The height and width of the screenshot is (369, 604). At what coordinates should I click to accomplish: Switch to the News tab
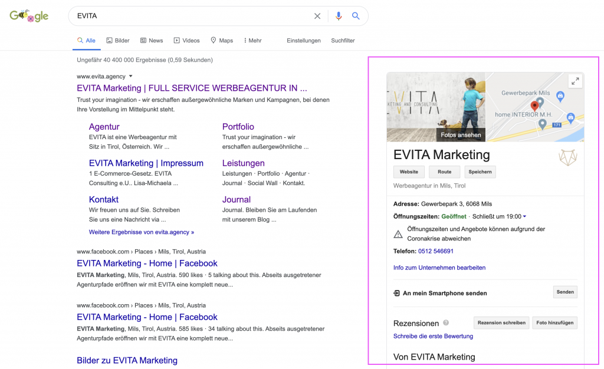[152, 41]
